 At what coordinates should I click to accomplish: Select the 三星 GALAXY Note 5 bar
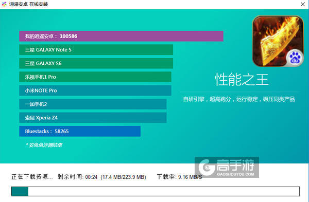tap(96, 50)
